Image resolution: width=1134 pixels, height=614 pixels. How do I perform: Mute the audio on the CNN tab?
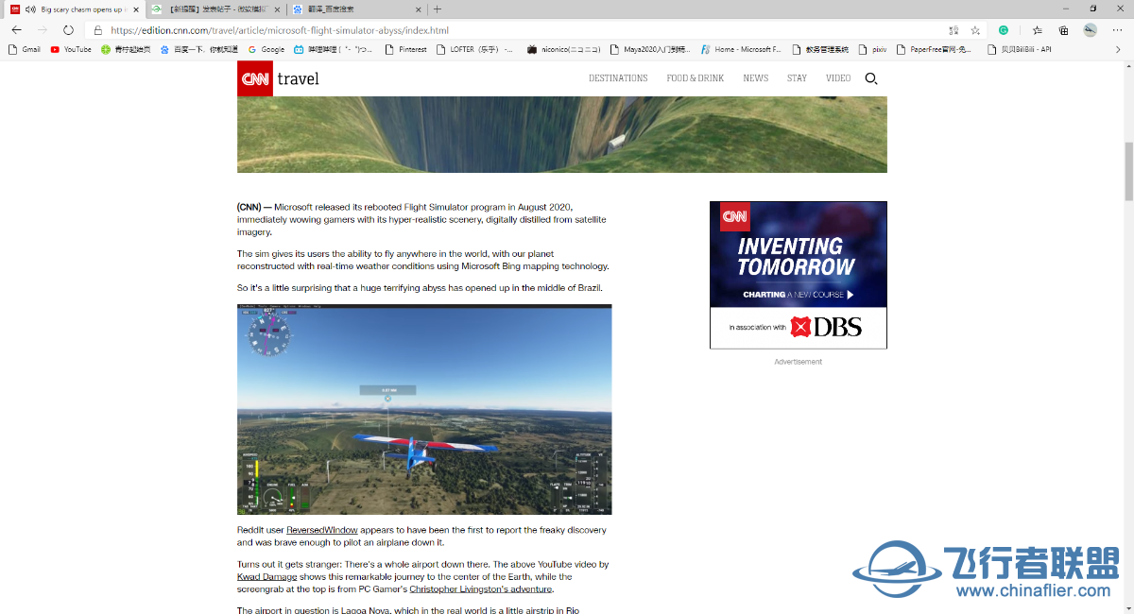pos(30,9)
